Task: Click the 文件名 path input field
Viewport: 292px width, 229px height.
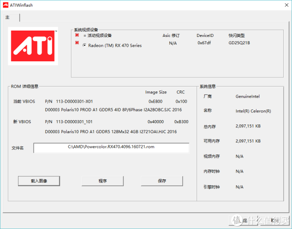Action: pos(111,148)
